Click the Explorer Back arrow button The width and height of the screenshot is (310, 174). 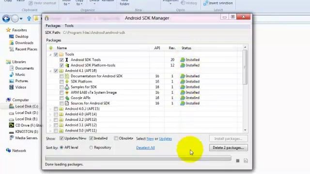6,19
